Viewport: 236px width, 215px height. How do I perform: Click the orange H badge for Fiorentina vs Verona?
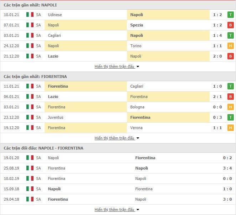click(x=230, y=128)
